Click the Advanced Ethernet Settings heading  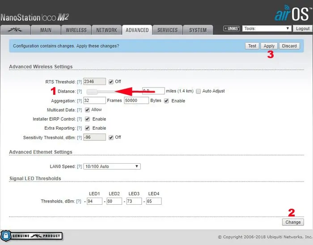tap(41, 152)
